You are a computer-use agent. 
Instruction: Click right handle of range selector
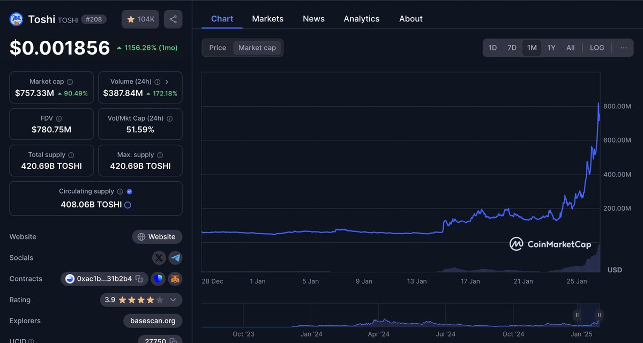tap(599, 315)
